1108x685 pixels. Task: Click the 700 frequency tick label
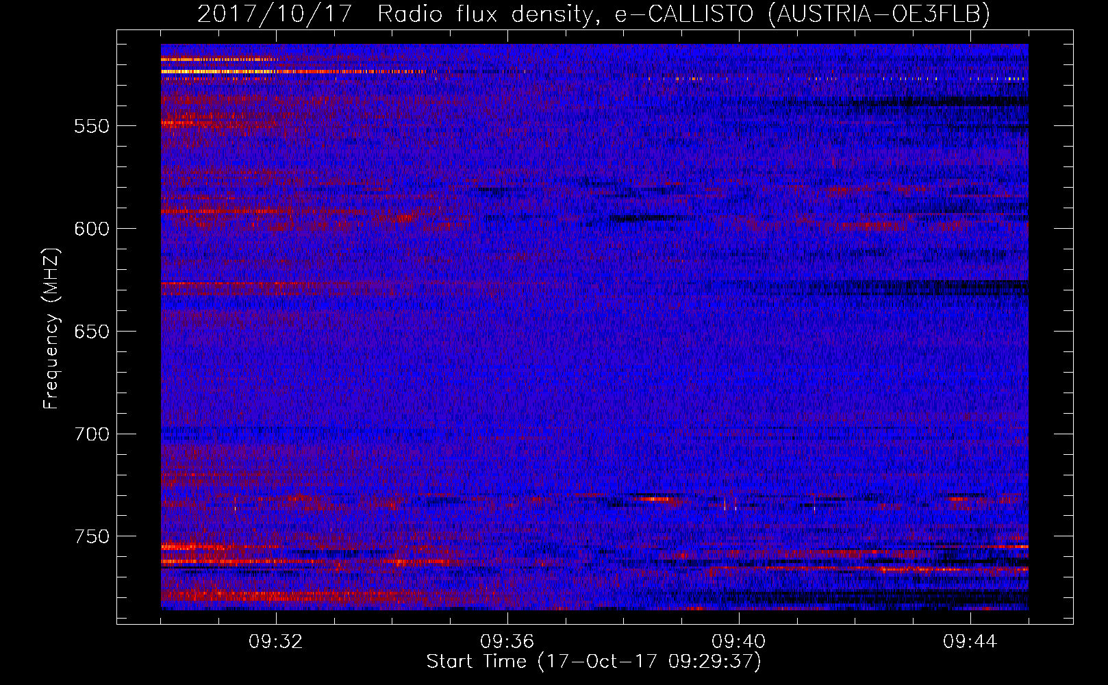92,434
